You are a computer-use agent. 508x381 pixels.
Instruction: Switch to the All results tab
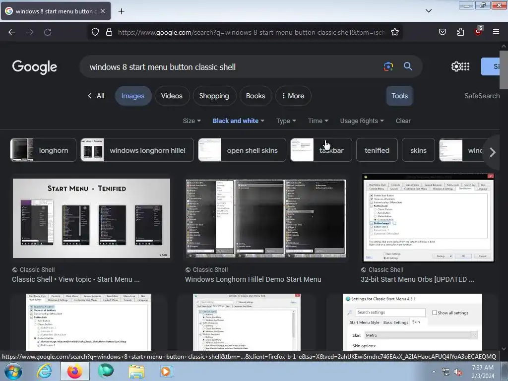[x=96, y=96]
